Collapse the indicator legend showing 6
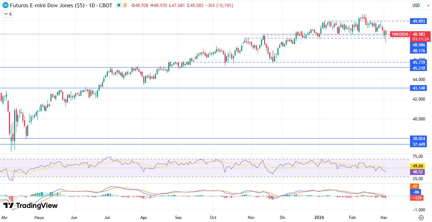Image resolution: width=432 pixels, height=222 pixels. coord(8,14)
